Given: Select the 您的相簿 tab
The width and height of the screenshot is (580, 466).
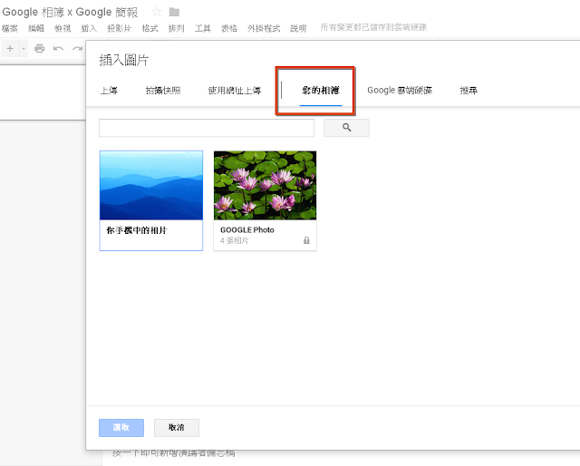Looking at the screenshot, I should pyautogui.click(x=321, y=91).
